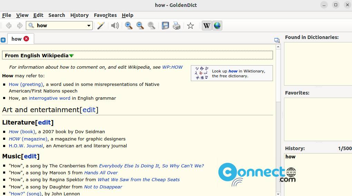Screen dimensions: 352x196
Task: Go forward using the right arrow
Action: (20, 26)
